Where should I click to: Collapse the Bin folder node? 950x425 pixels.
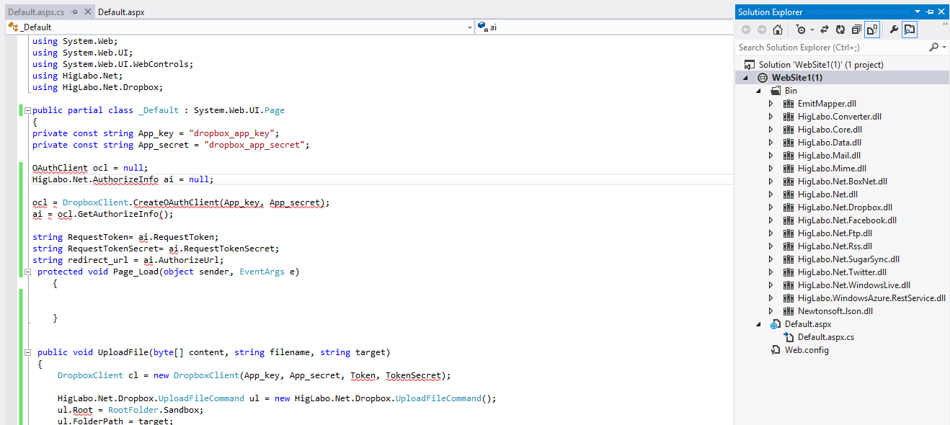[x=758, y=91]
